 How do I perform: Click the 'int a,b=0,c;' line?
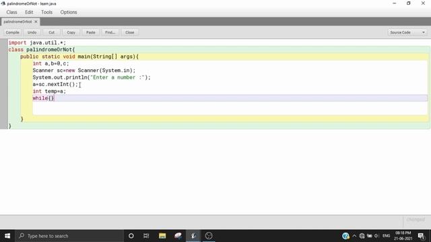tap(51, 63)
